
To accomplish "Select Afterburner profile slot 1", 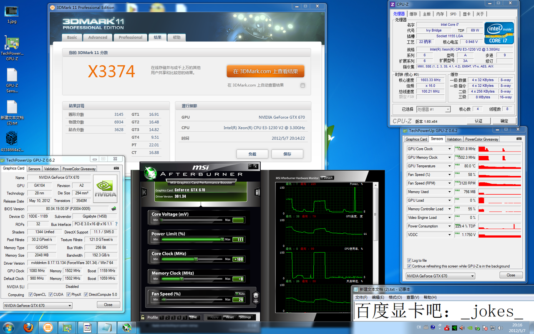I will [x=161, y=317].
